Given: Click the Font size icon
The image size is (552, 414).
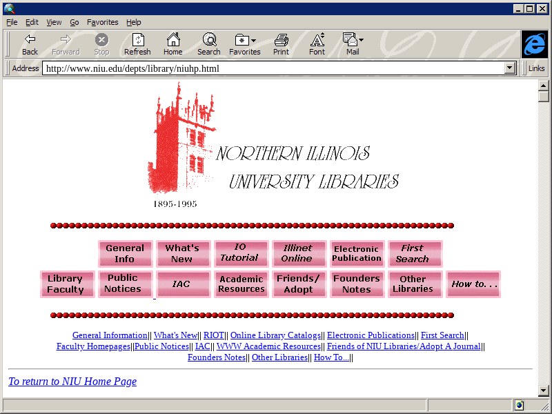Looking at the screenshot, I should point(317,44).
